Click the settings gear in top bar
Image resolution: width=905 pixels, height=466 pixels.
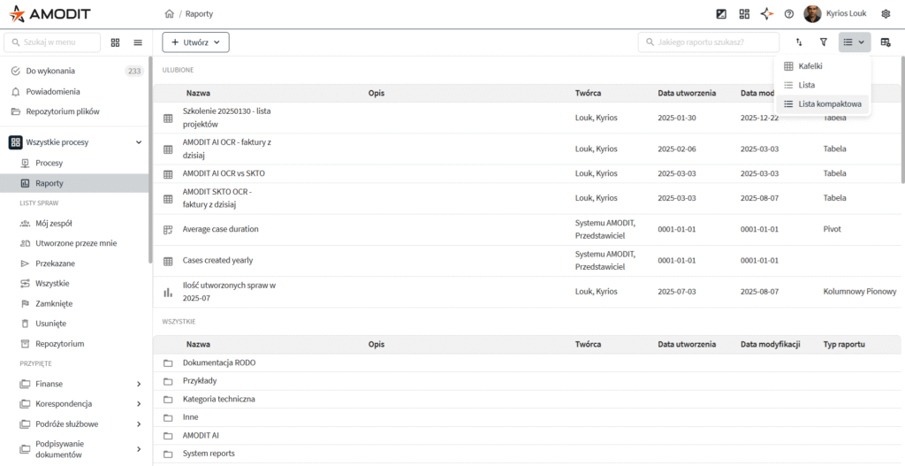click(886, 14)
